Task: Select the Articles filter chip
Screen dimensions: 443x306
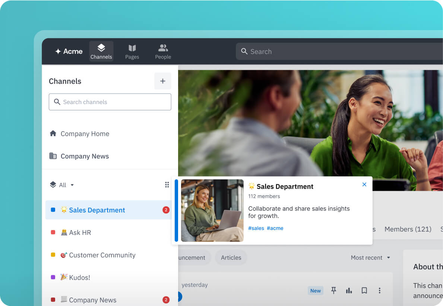Action: [x=231, y=258]
